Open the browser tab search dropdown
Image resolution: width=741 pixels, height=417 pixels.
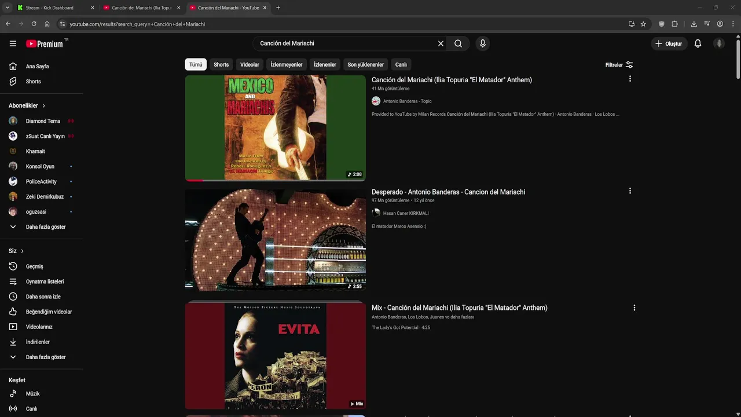[7, 8]
